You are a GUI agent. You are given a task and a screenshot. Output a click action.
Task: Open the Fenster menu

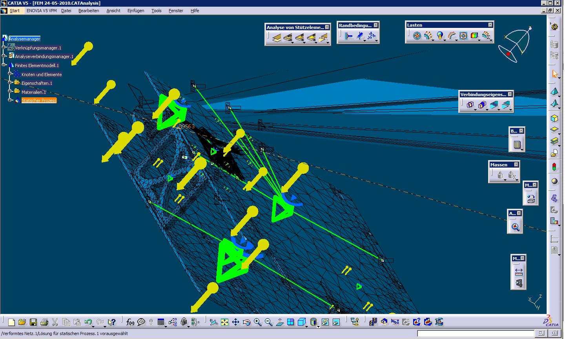click(x=176, y=11)
